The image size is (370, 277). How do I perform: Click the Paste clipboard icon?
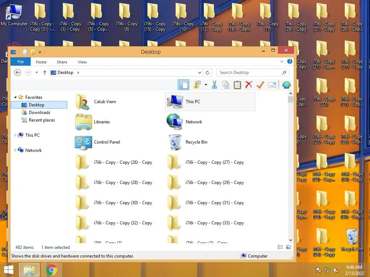coord(237,85)
